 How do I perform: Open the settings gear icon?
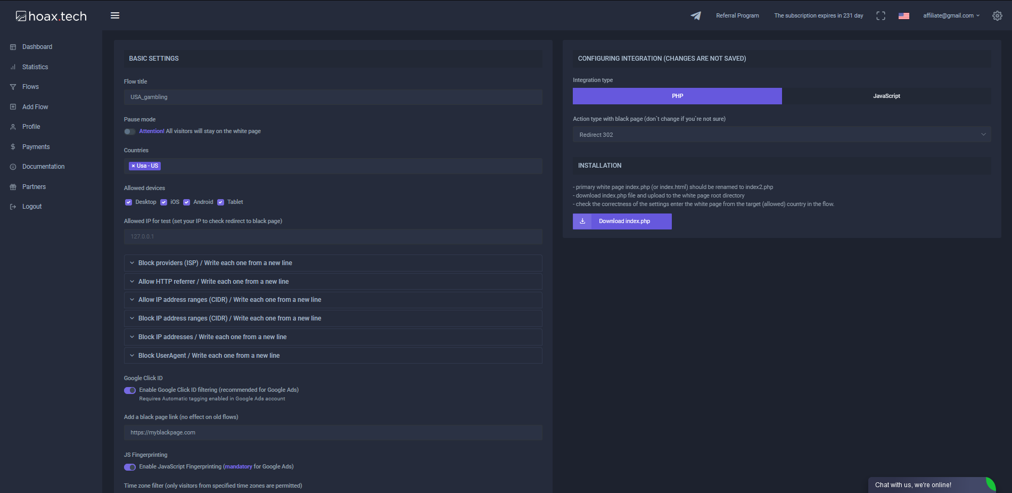point(997,16)
